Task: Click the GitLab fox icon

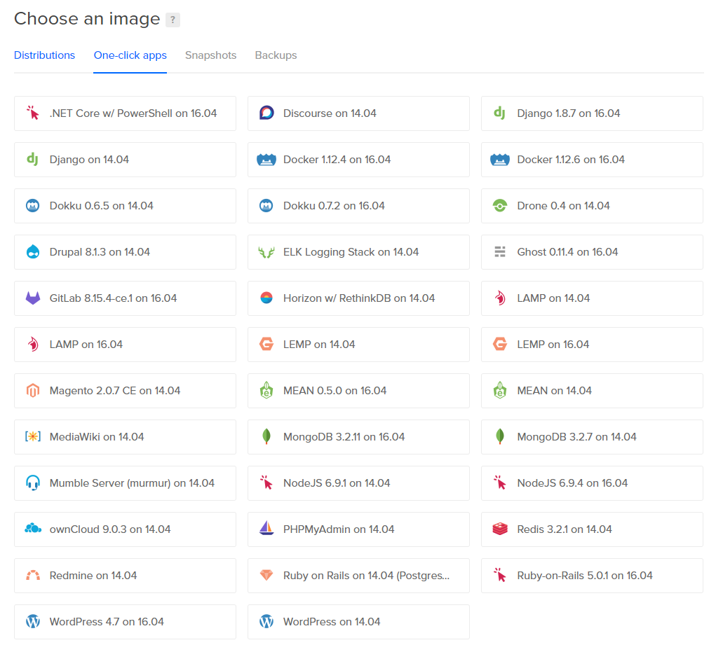Action: point(32,298)
